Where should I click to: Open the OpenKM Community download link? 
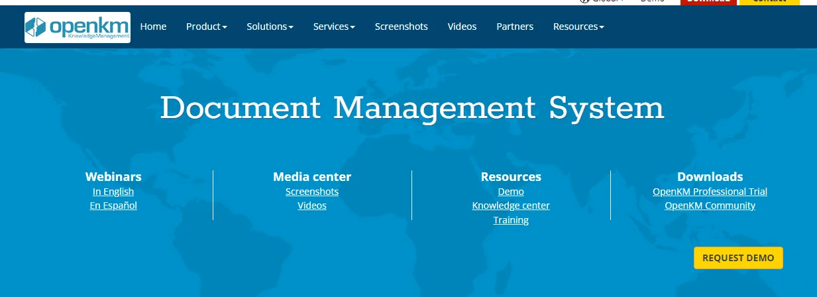710,206
